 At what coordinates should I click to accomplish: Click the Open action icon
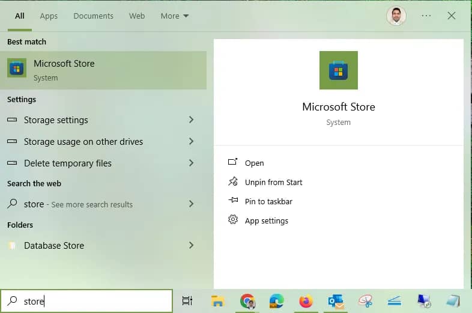232,162
